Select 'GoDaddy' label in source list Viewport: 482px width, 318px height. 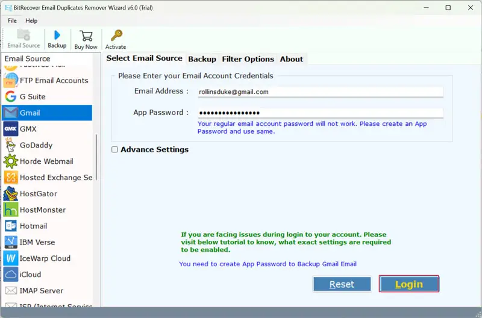point(36,145)
